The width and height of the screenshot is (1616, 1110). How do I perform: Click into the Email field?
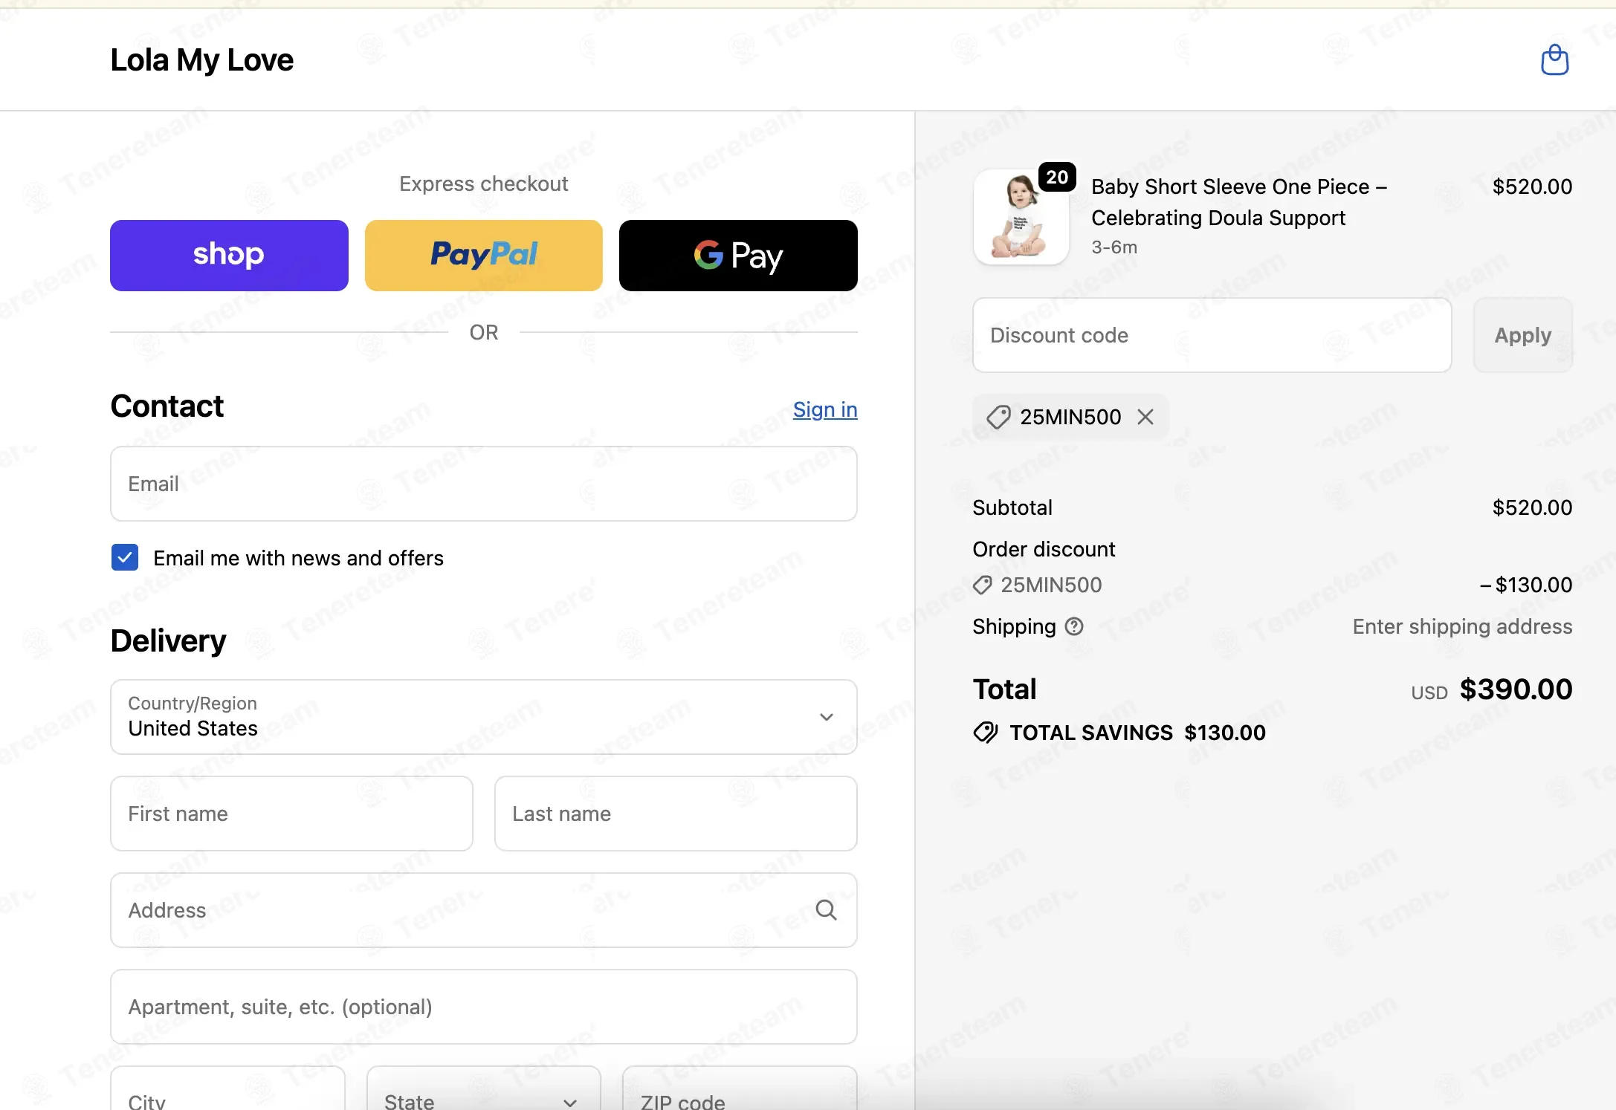(484, 484)
